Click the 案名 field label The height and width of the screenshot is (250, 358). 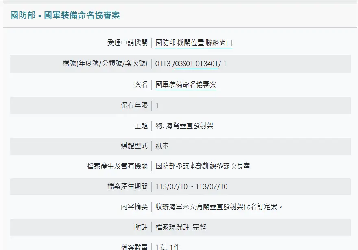point(141,85)
